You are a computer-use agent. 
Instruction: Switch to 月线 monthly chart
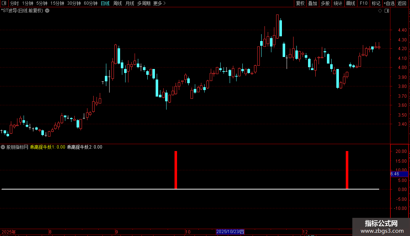(x=130, y=3)
